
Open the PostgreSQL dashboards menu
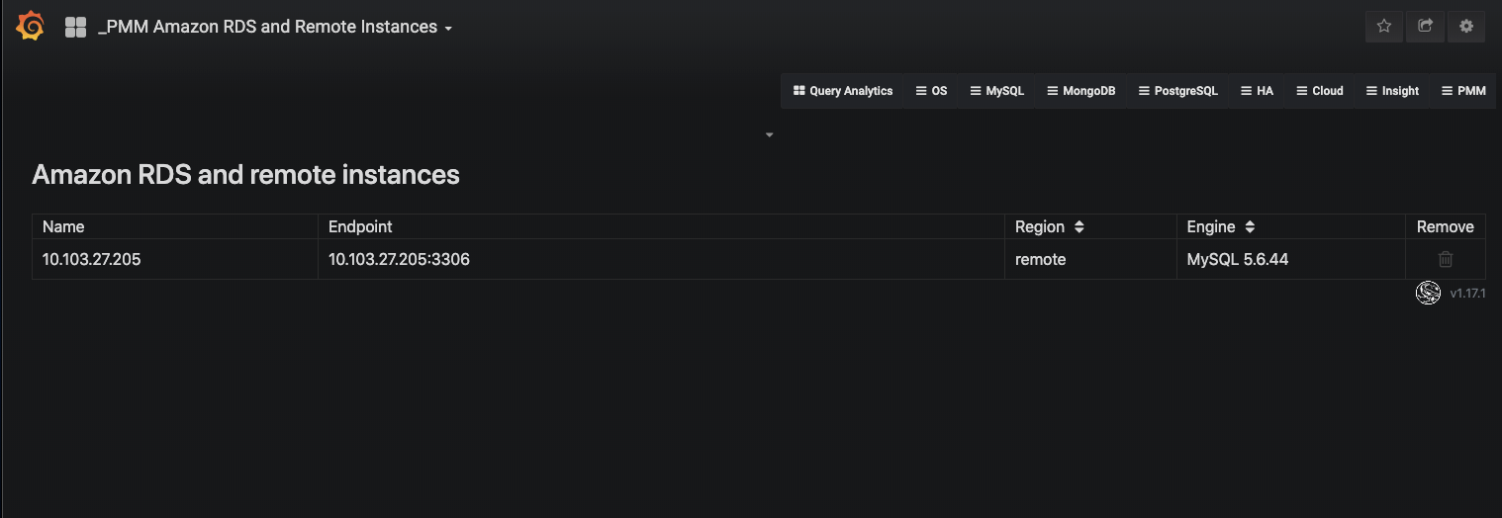click(x=1177, y=91)
